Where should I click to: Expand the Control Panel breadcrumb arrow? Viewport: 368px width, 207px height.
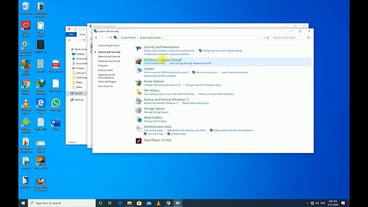[137, 37]
